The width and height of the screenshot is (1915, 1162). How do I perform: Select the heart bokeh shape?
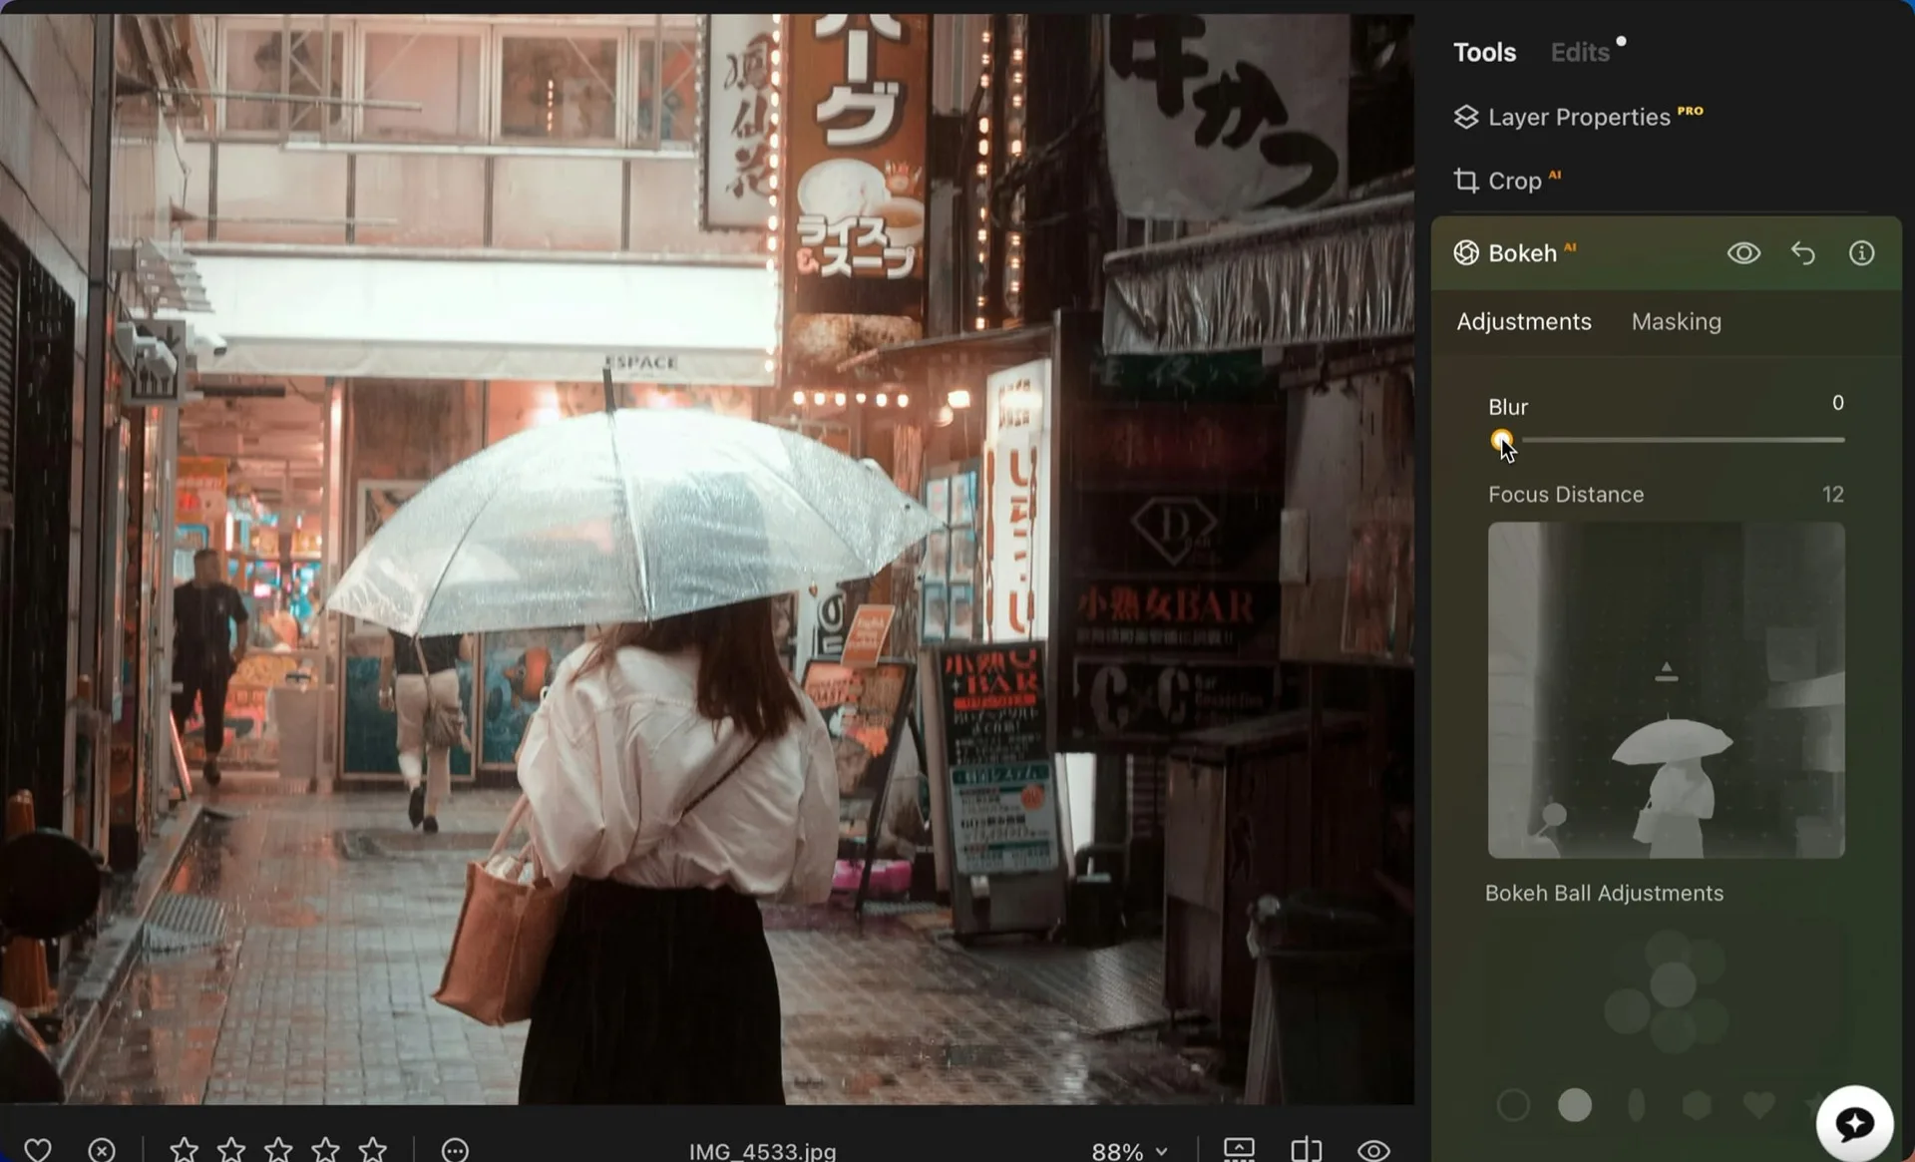click(x=1758, y=1105)
